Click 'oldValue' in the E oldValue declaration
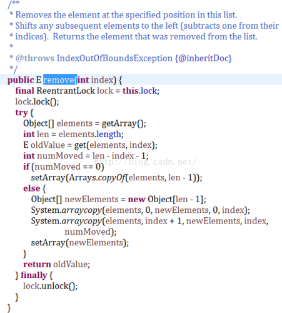282x313 pixels. coord(48,145)
